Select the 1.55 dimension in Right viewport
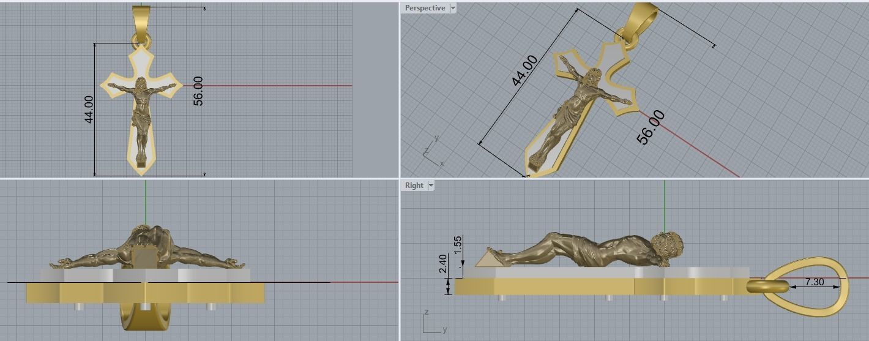Screen dimensions: 869x341 click(x=458, y=245)
